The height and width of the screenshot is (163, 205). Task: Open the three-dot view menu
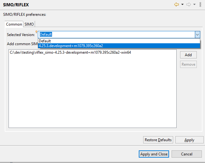pos(201,4)
